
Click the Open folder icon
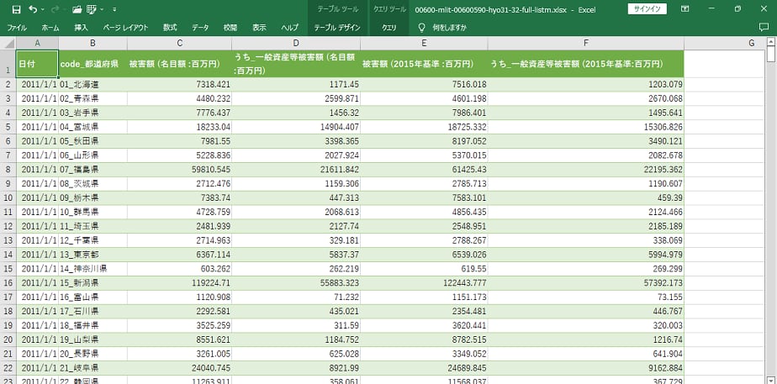[x=77, y=9]
